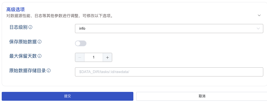Select the 最大保留天数 label text
The image size is (267, 105).
[x=23, y=56]
